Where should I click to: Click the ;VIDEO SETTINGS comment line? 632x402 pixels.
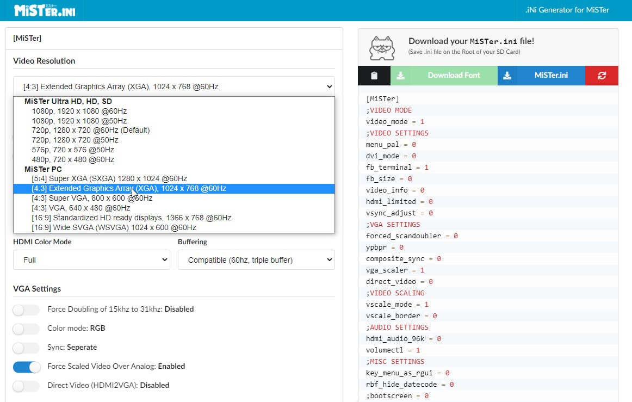488,133
